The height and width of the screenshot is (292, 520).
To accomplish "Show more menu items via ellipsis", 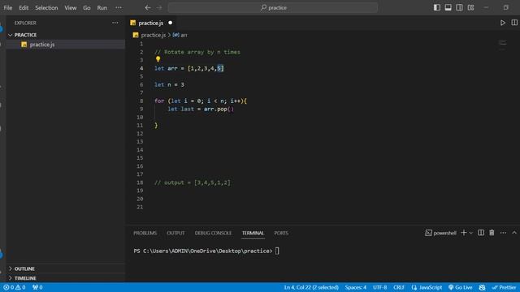I will point(119,7).
